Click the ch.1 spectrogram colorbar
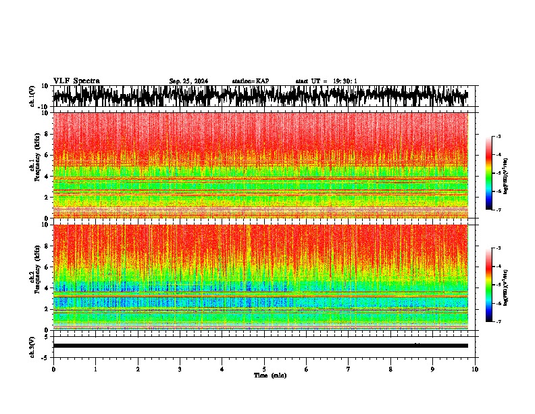Screen dimensions: 535x414 click(x=488, y=173)
